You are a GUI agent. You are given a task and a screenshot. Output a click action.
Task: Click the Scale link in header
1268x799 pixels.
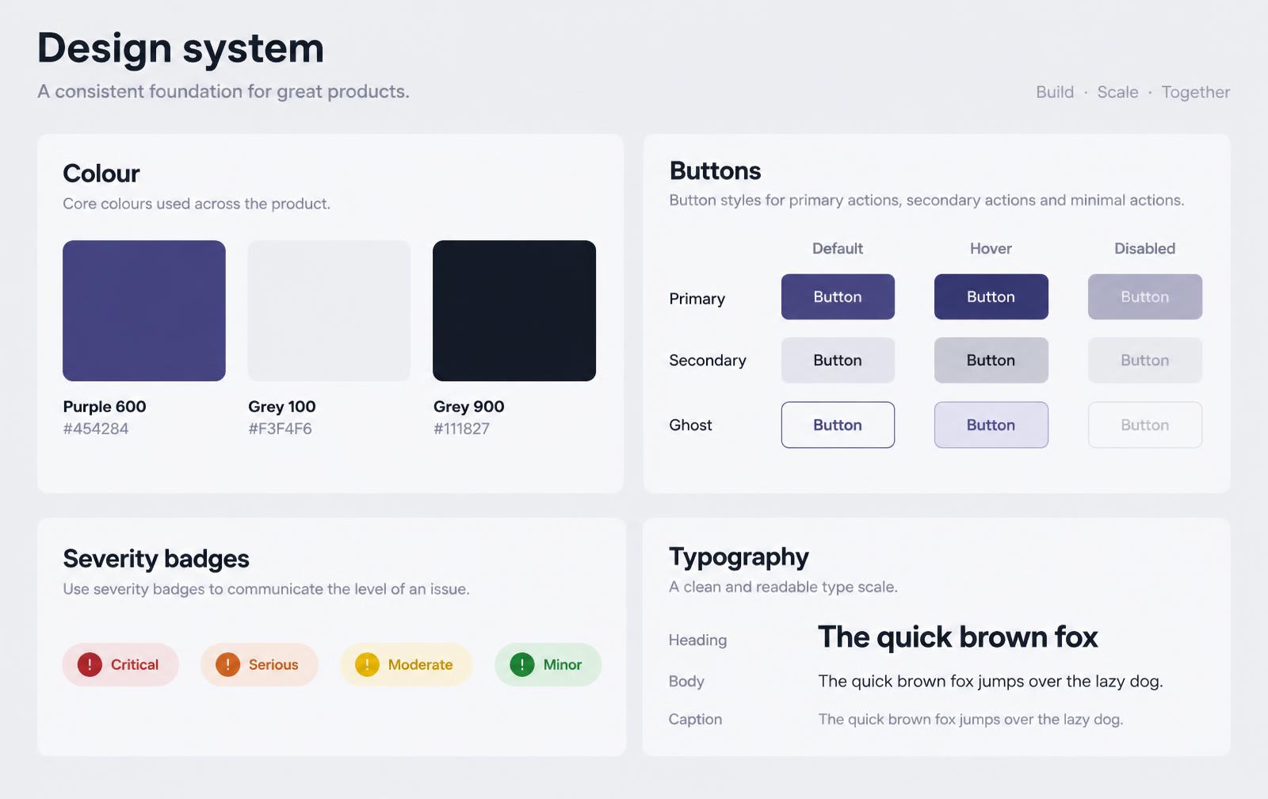tap(1117, 92)
